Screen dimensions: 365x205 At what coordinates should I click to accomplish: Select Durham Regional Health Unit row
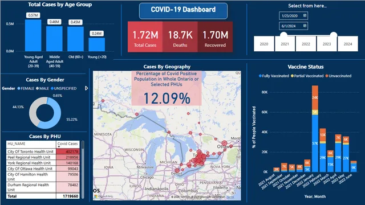click(43, 187)
